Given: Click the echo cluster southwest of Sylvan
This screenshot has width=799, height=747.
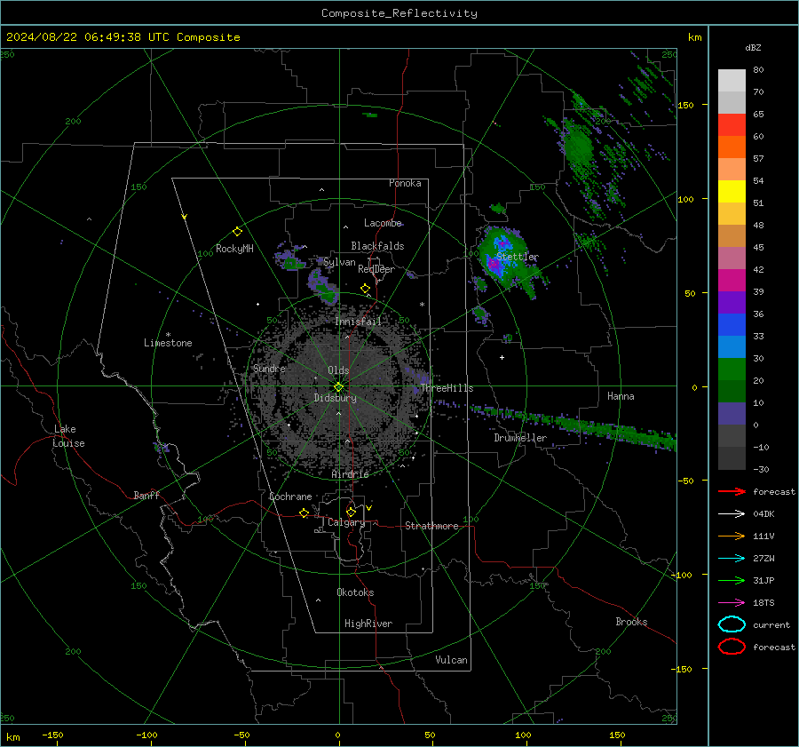Looking at the screenshot, I should (x=322, y=286).
